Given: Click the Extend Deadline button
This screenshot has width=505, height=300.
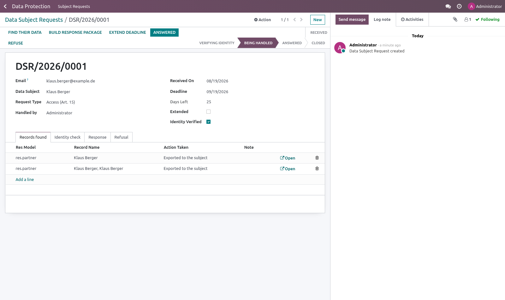Looking at the screenshot, I should pos(128,33).
